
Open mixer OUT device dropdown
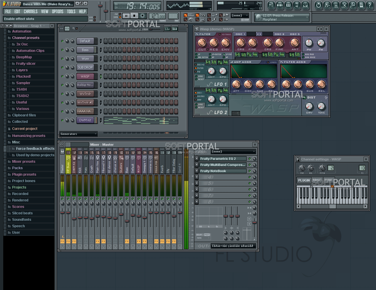(233, 246)
